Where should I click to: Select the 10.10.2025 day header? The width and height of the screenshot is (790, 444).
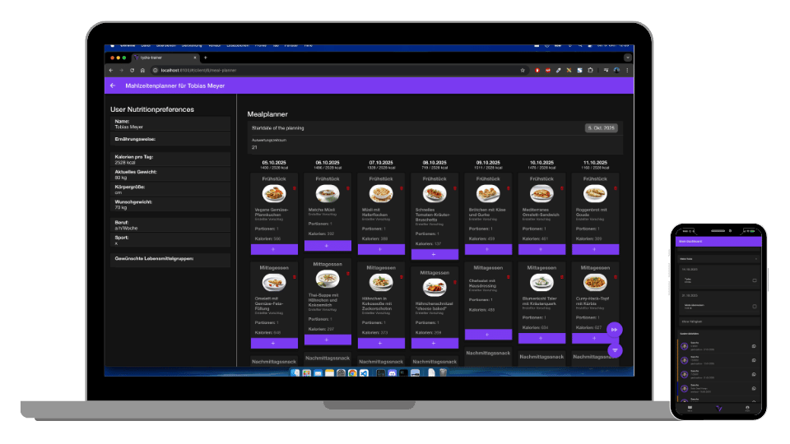(541, 164)
